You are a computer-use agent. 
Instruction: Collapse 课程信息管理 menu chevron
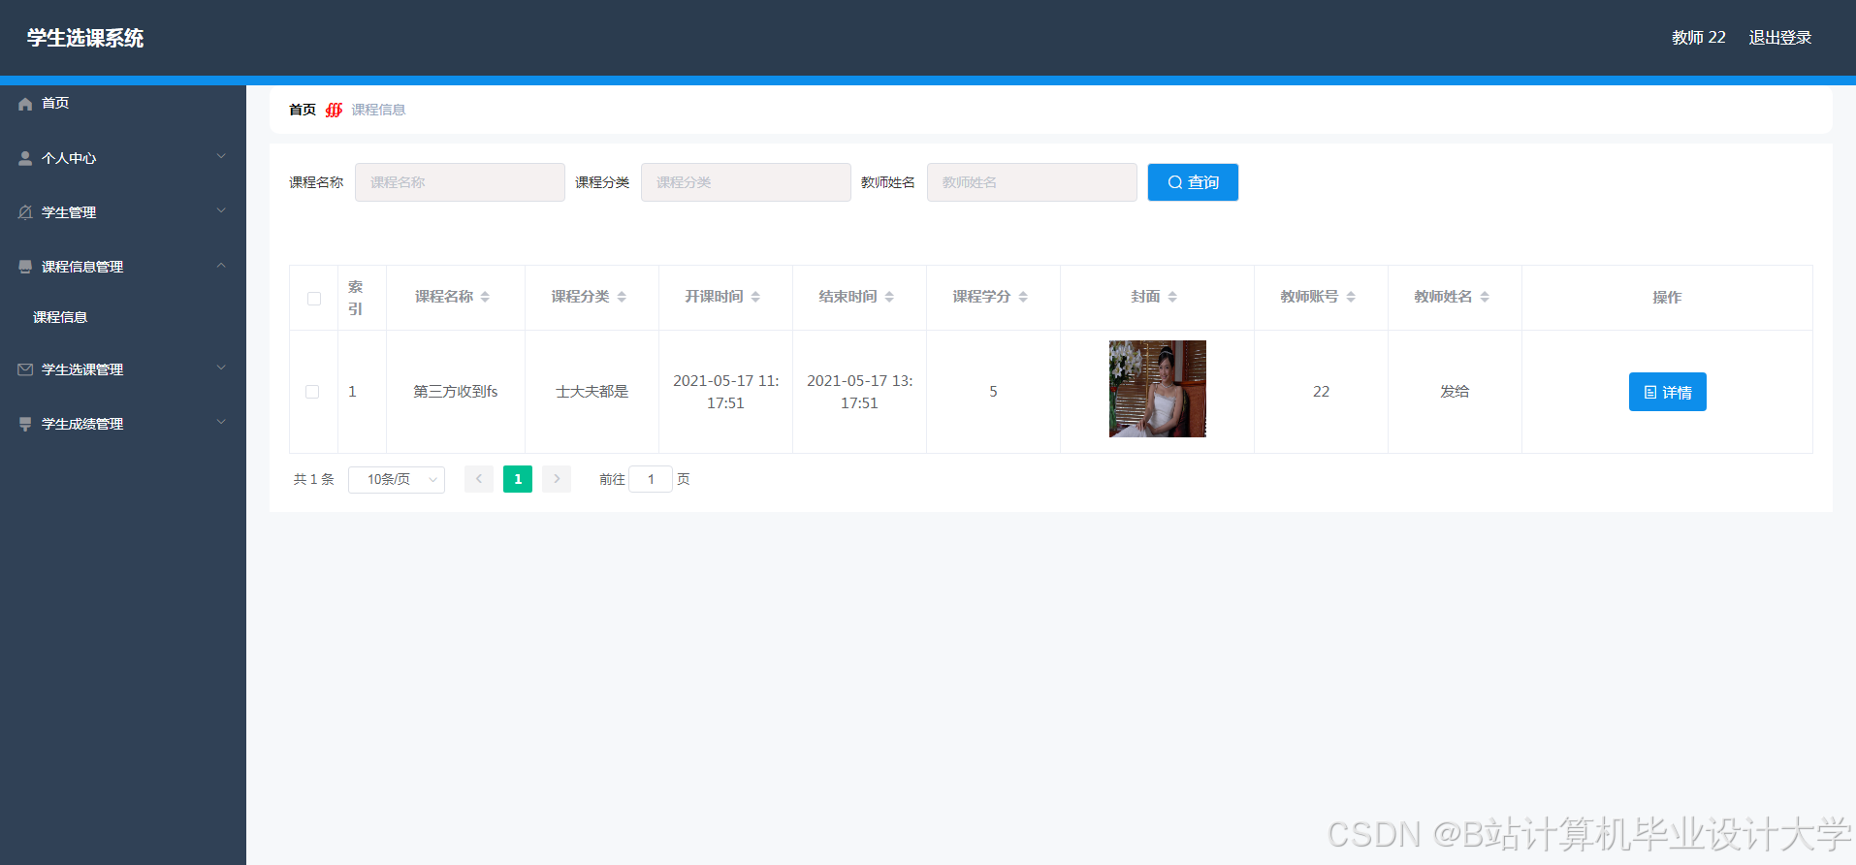(x=221, y=265)
